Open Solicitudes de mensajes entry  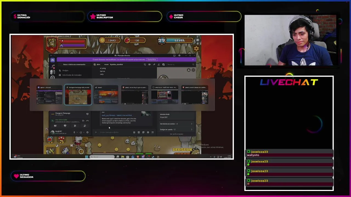(x=72, y=75)
